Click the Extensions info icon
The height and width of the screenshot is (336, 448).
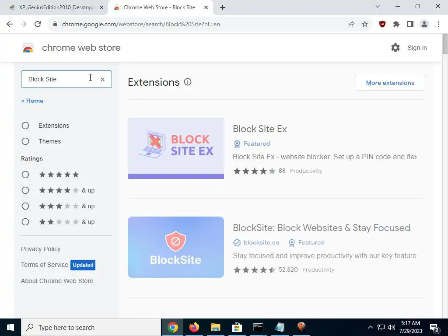point(188,82)
